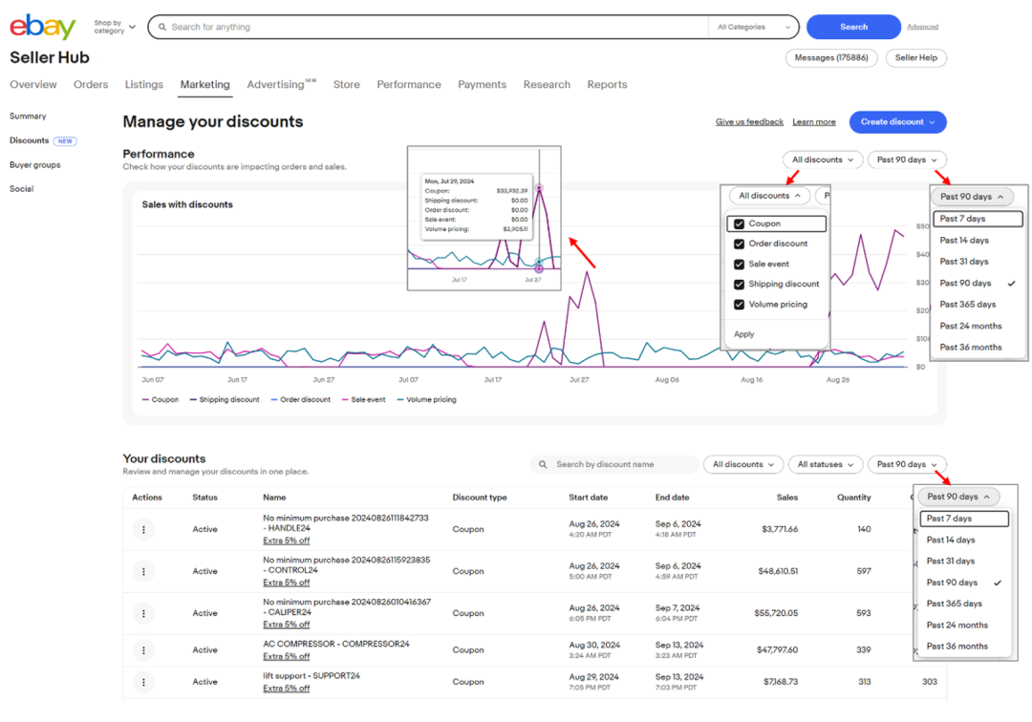Open the All statuses filter dropdown
1032x722 pixels.
(825, 465)
